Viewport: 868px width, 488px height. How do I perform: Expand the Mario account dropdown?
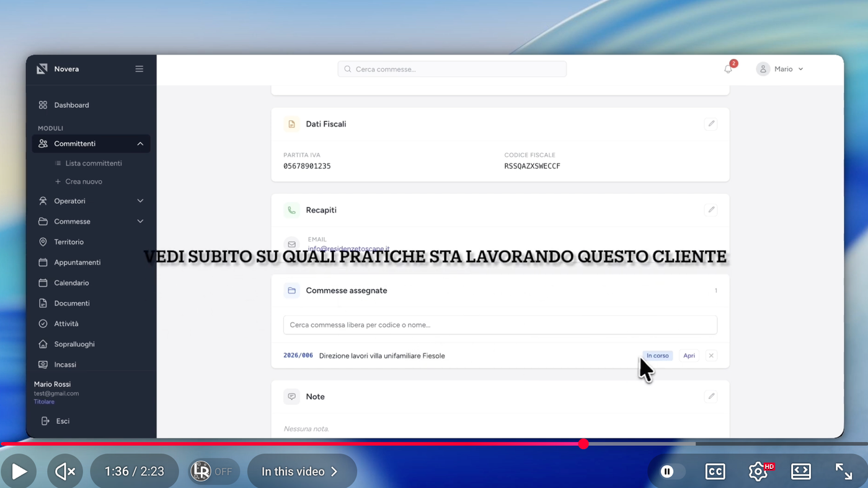tap(800, 69)
